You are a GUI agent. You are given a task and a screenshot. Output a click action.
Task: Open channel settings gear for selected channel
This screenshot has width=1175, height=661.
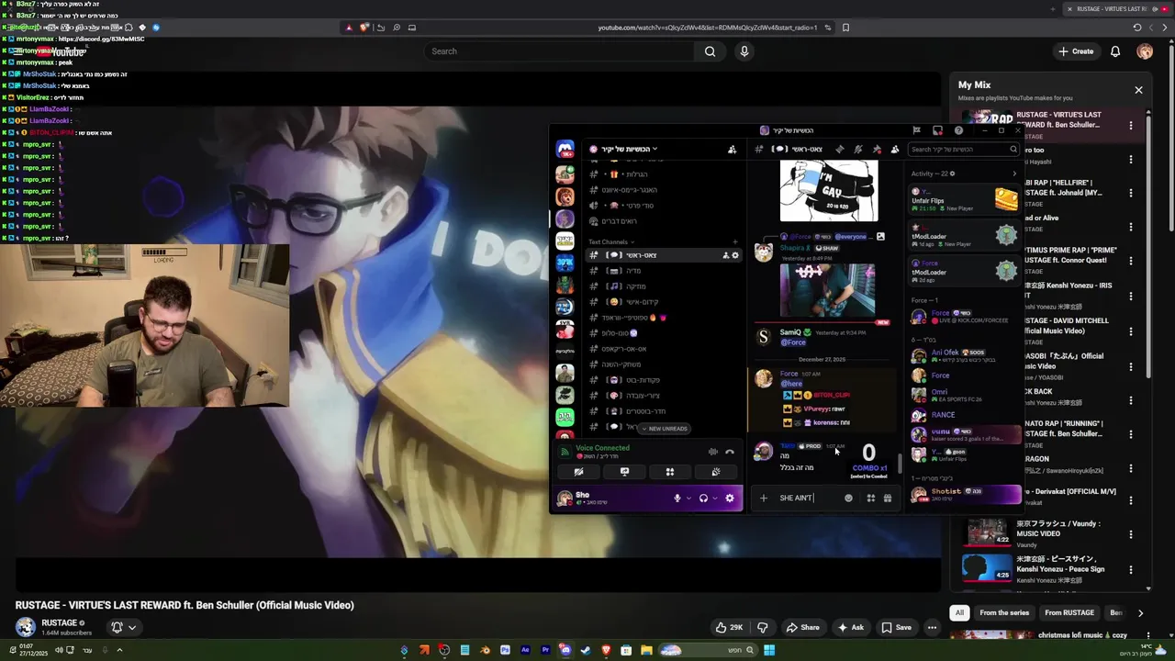[735, 255]
